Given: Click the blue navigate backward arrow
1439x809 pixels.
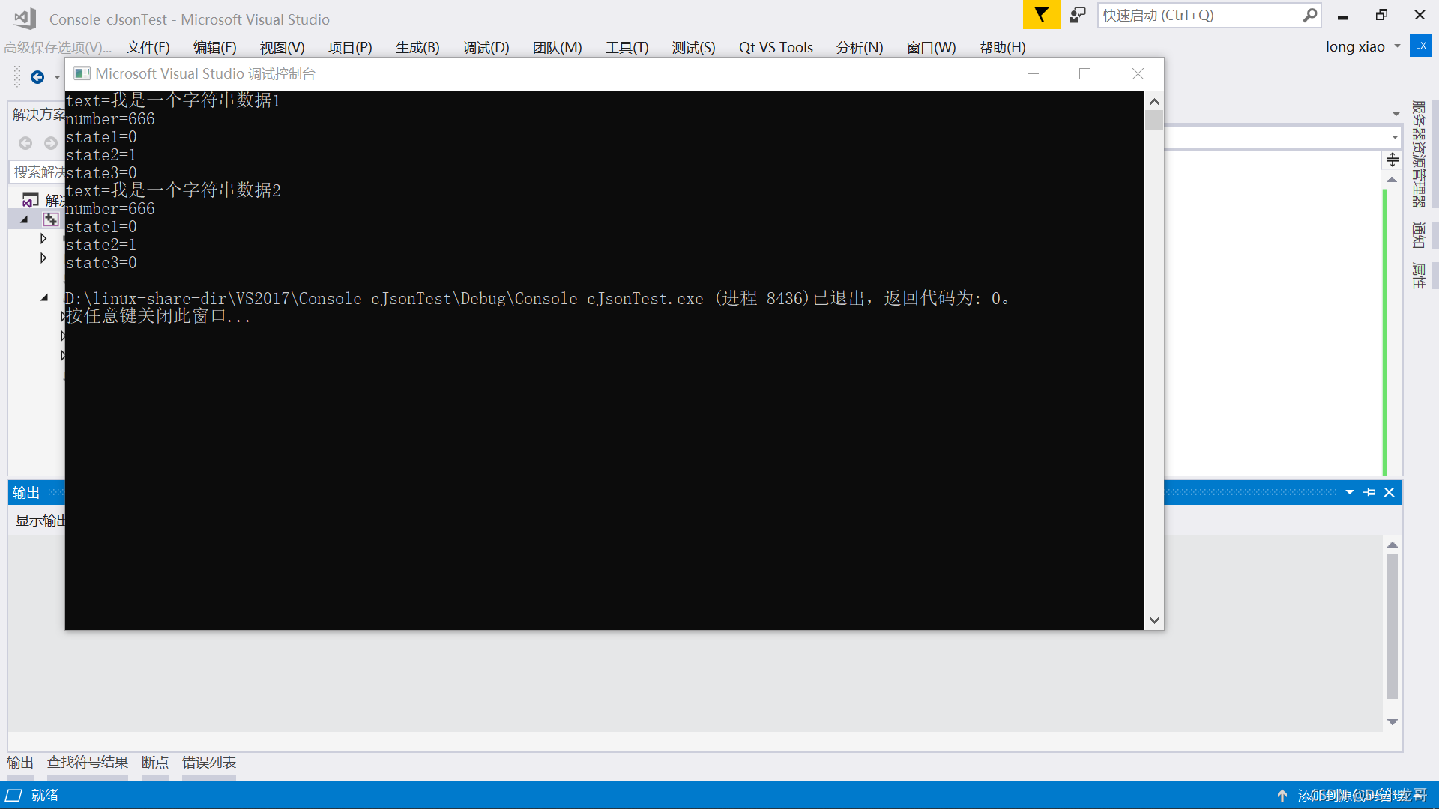Looking at the screenshot, I should 37,77.
